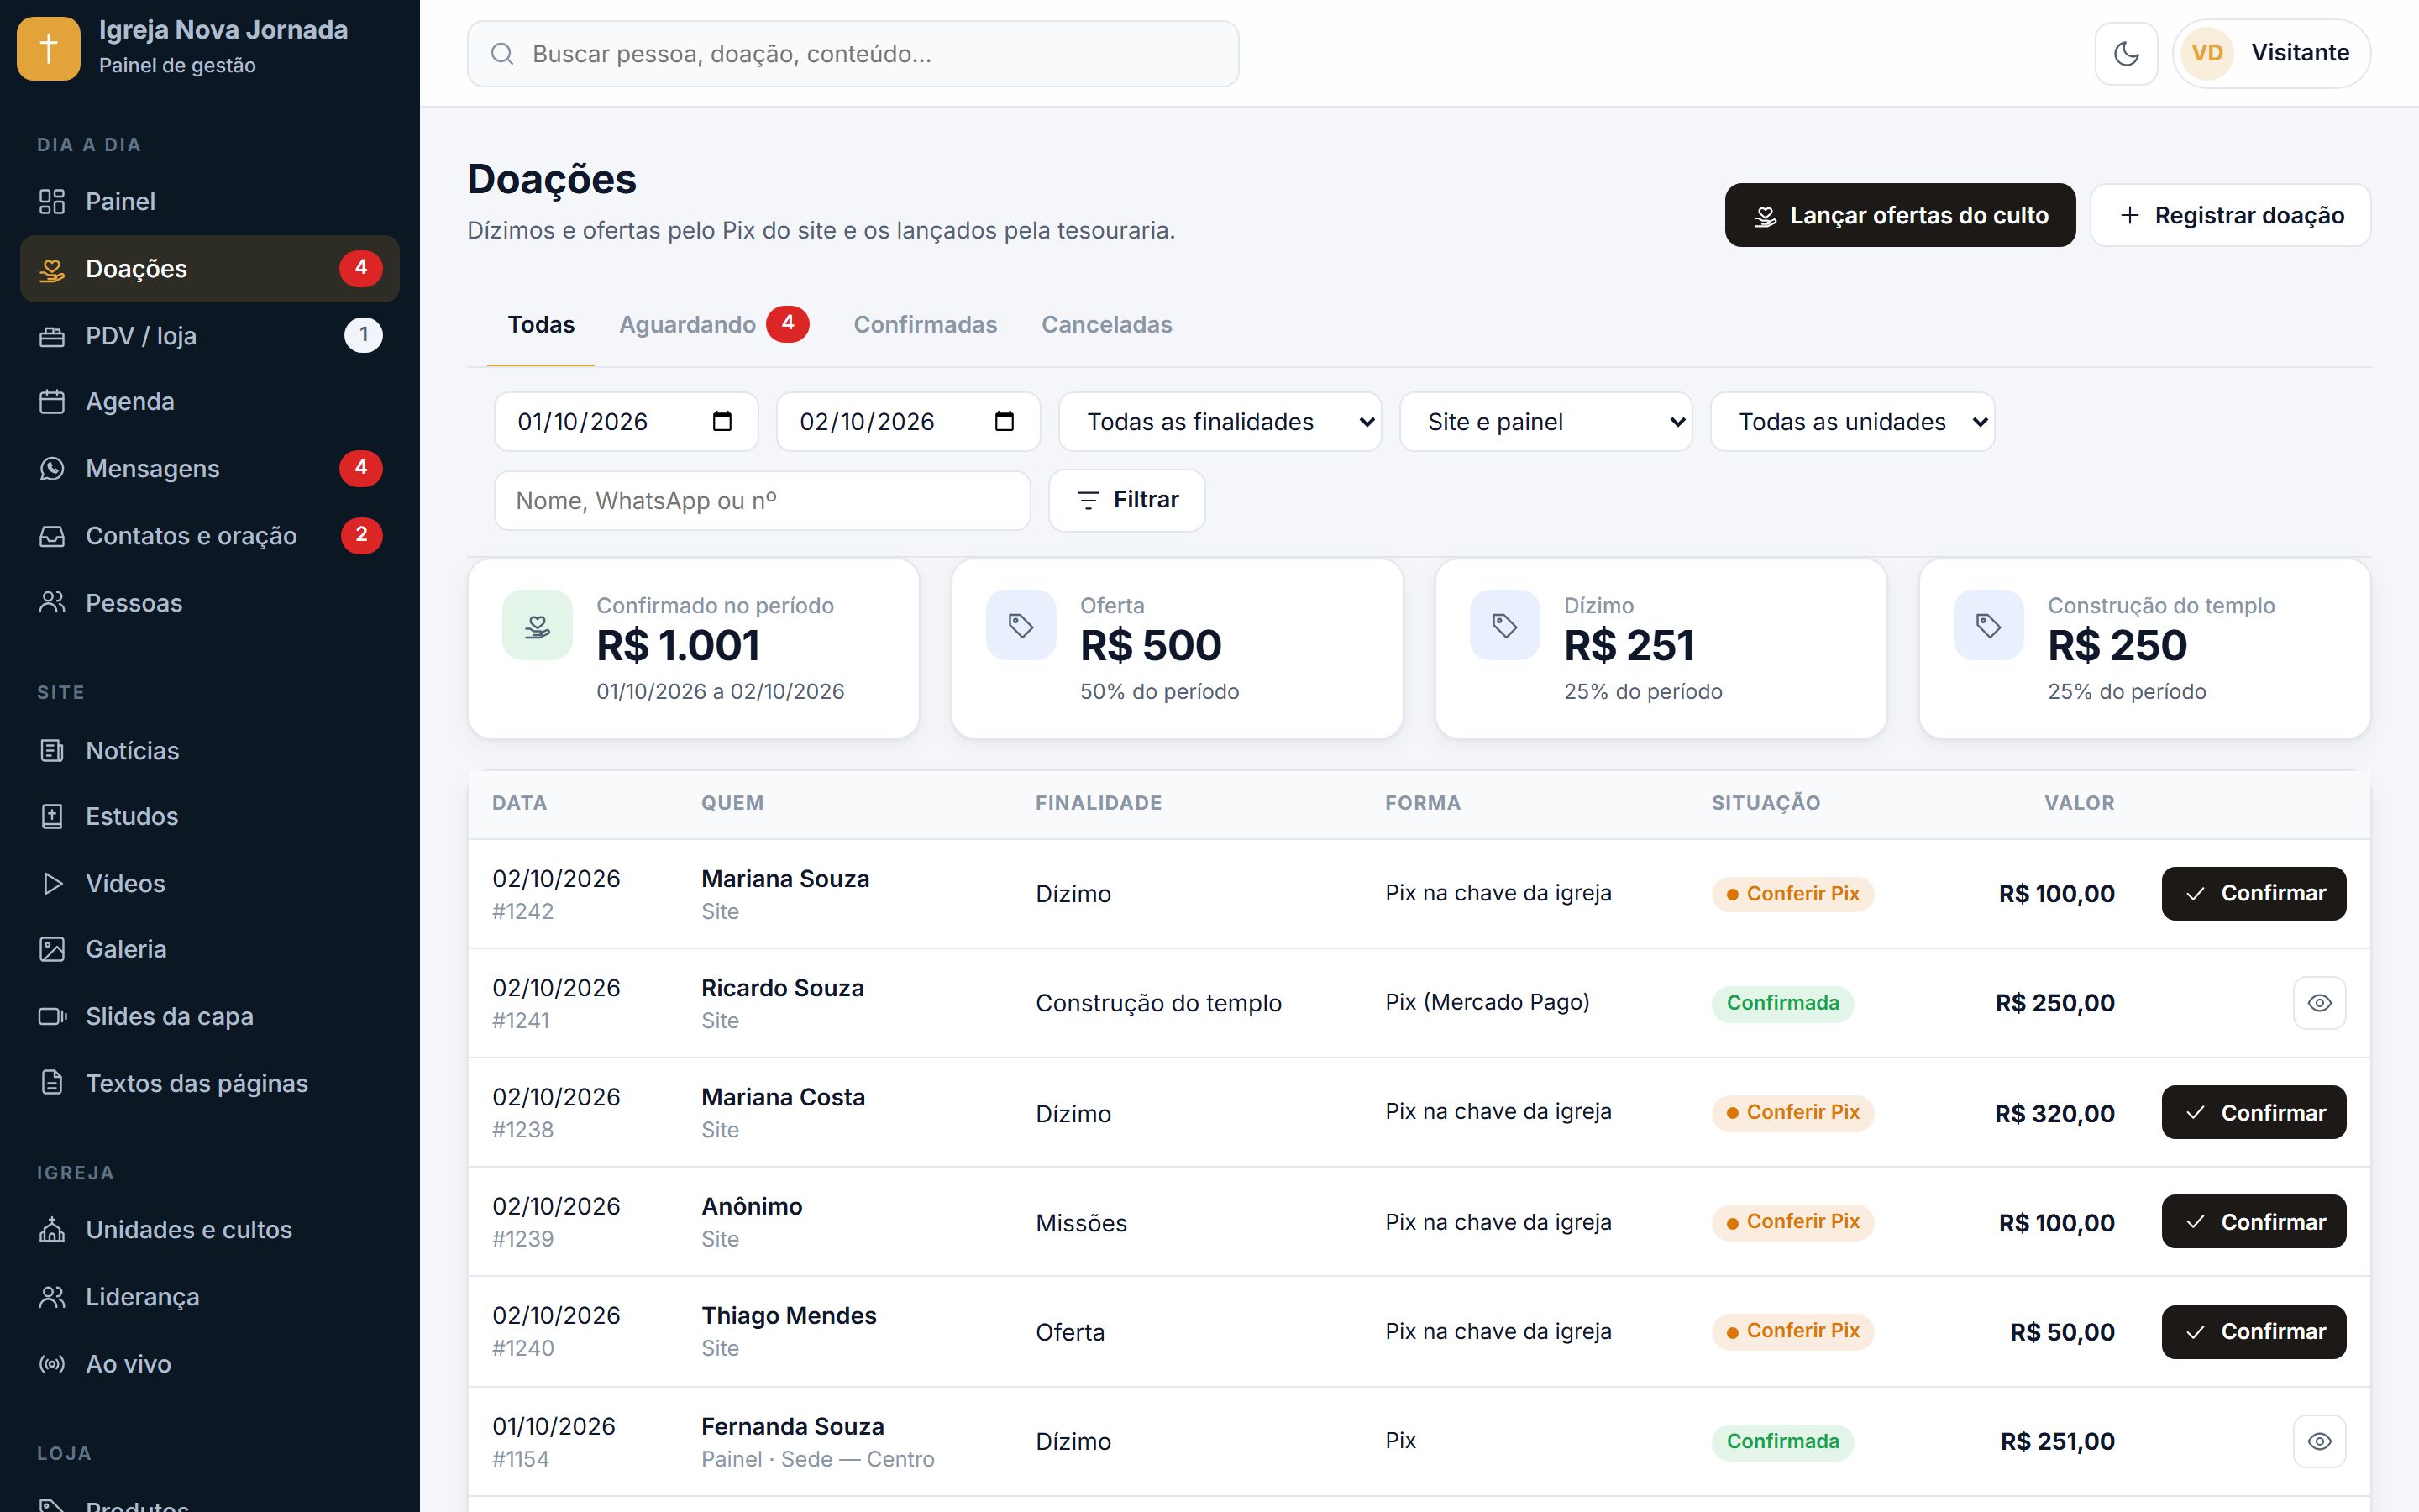
Task: Open Notícias in sidebar
Action: click(210, 750)
